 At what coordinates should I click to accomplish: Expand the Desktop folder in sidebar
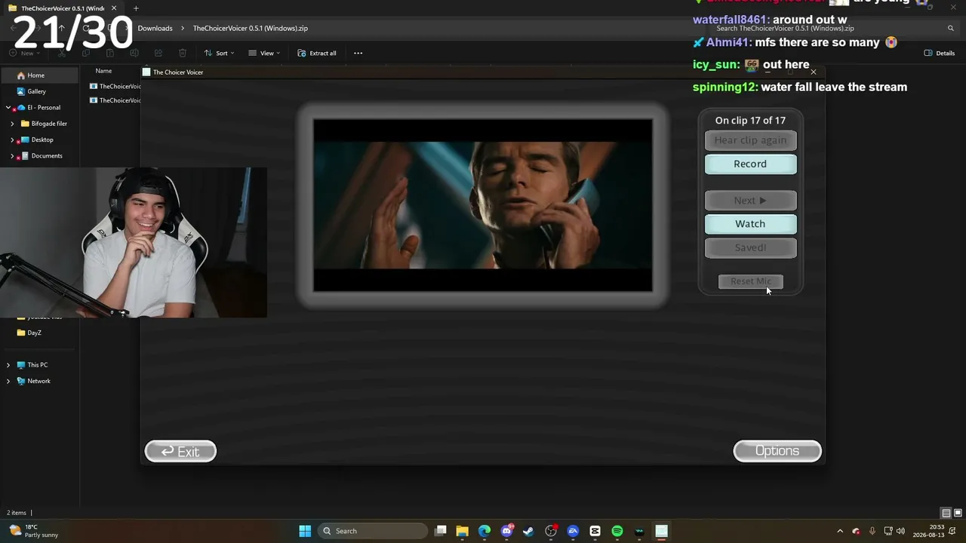pyautogui.click(x=12, y=140)
